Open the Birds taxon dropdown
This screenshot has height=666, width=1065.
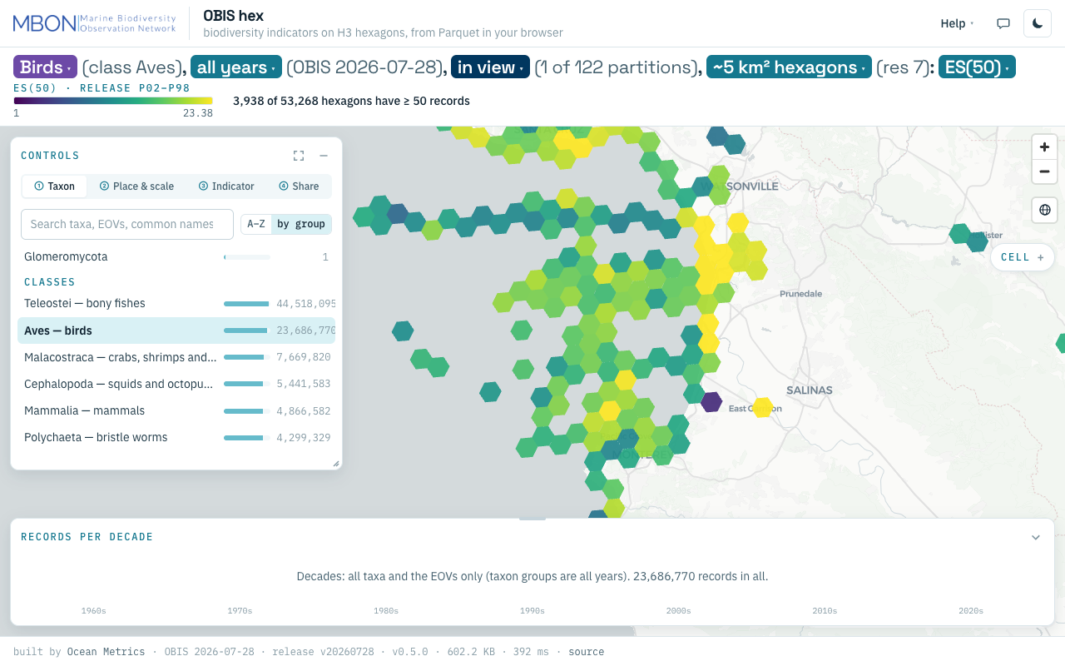[45, 67]
